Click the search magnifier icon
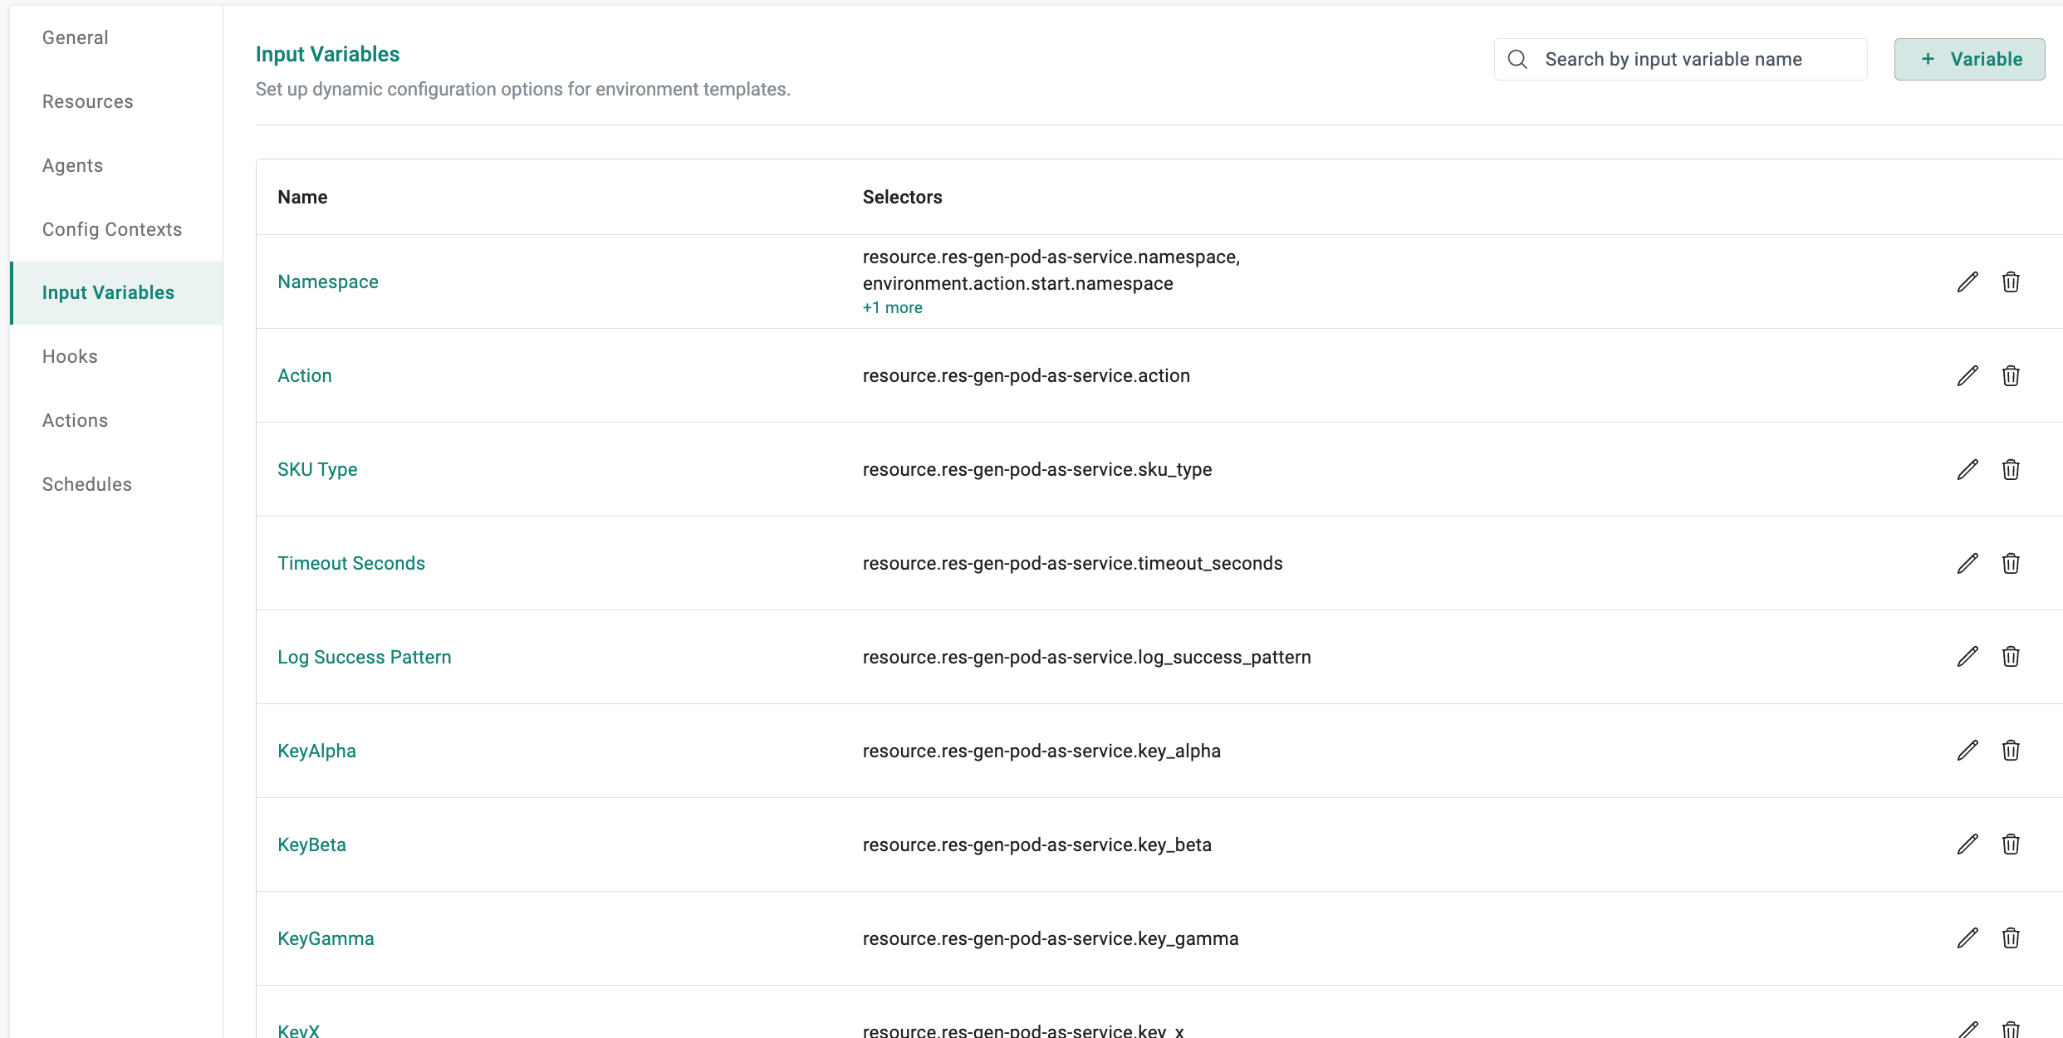This screenshot has width=2063, height=1038. (1517, 59)
